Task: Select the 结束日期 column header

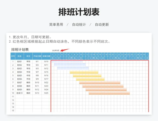Action: pos(46,56)
